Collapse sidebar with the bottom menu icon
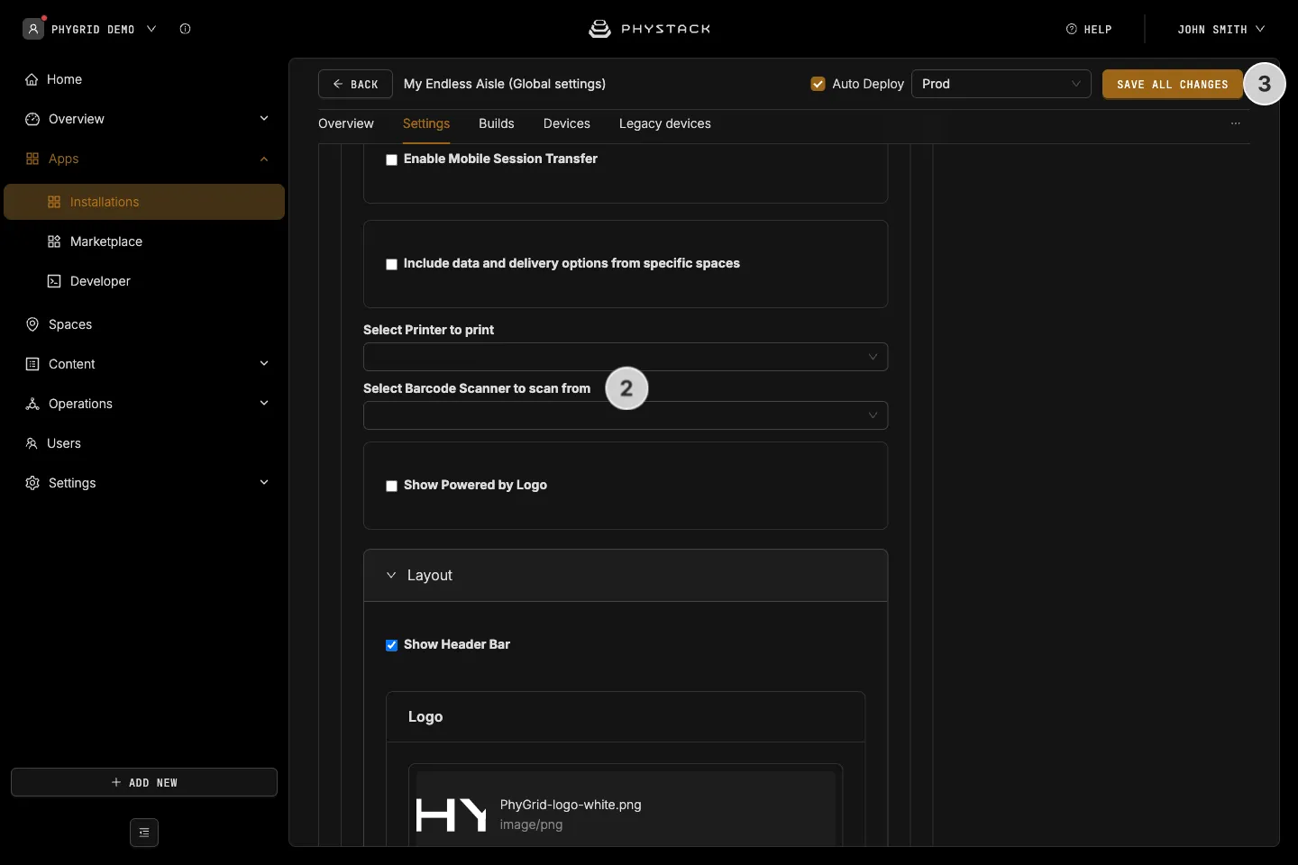This screenshot has height=865, width=1298. tap(144, 833)
